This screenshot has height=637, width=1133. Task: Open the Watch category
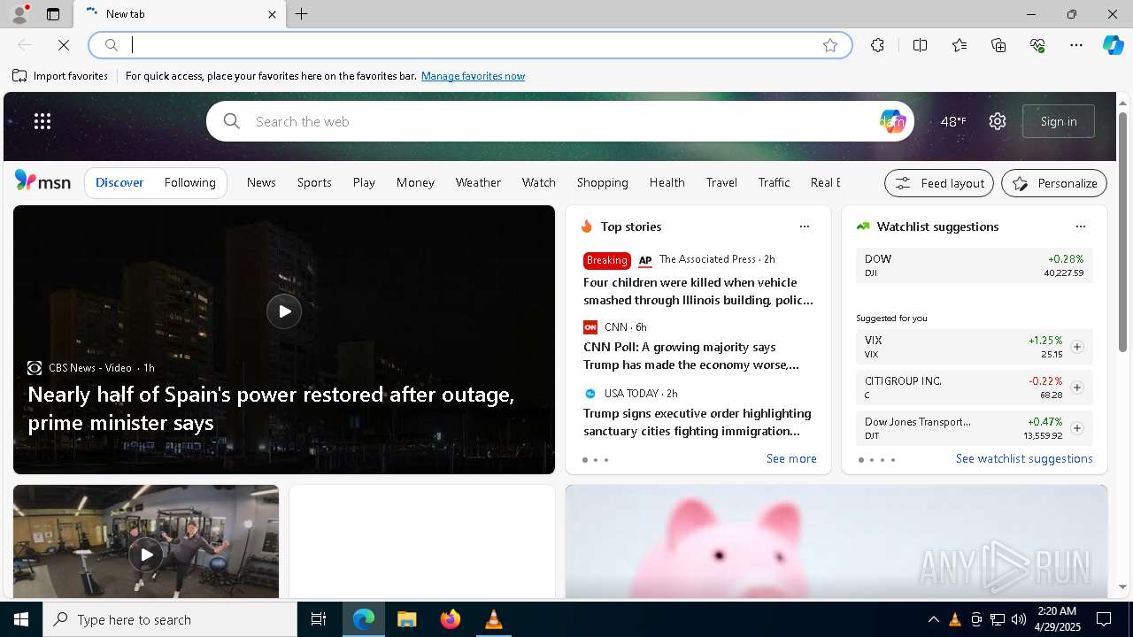click(x=539, y=182)
